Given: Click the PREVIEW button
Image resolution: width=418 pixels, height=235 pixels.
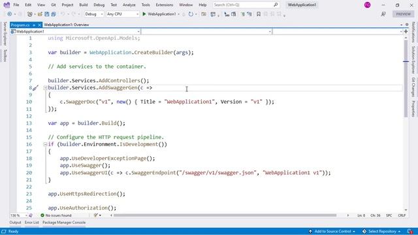Looking at the screenshot, I should 404,14.
